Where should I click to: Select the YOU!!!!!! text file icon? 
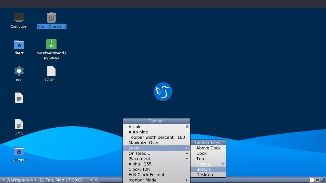(51, 71)
